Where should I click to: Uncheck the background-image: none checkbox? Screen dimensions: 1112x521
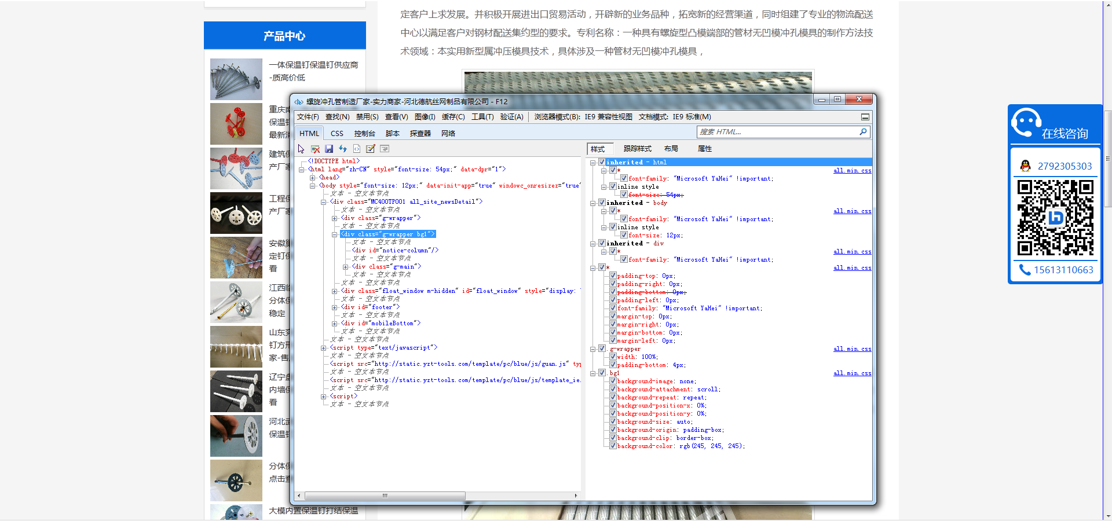tap(613, 381)
